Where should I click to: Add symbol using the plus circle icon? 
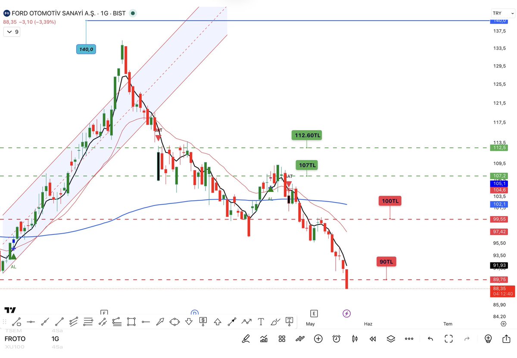pos(318,339)
